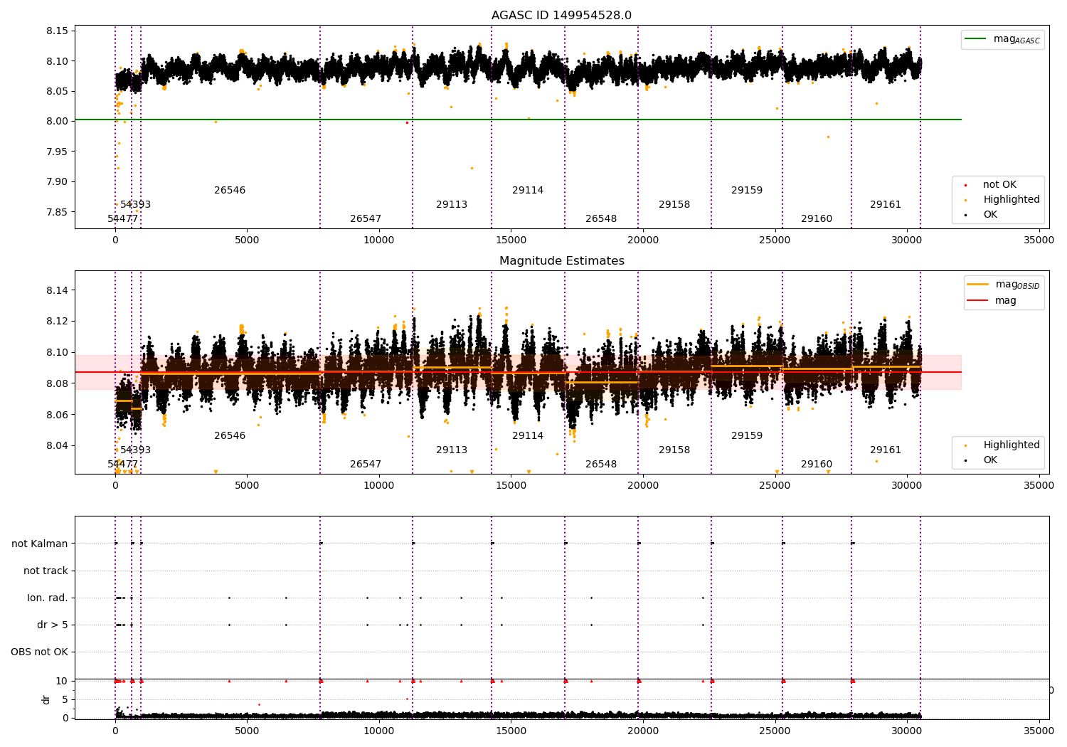
Task: Click obsid label 29159 in Magnitude Estimates plot
Action: [x=747, y=436]
